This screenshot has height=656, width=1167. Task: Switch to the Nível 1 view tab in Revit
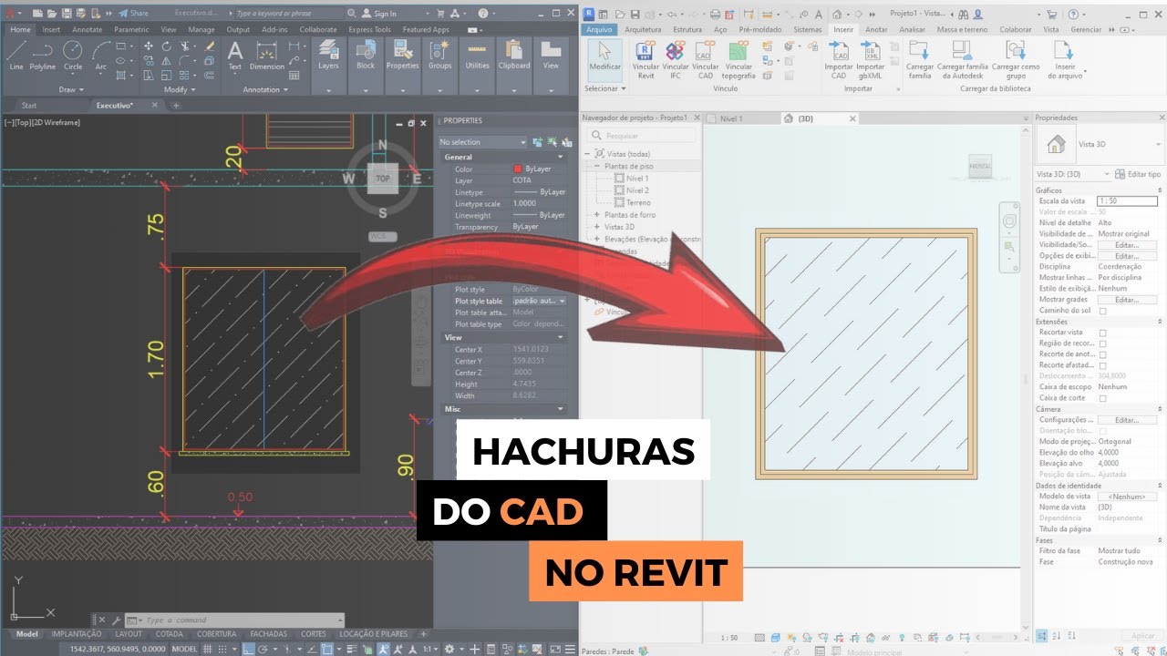point(731,118)
